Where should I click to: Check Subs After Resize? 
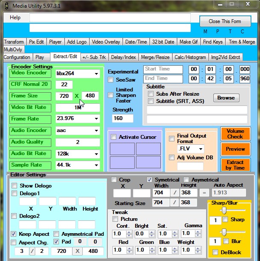click(x=151, y=94)
